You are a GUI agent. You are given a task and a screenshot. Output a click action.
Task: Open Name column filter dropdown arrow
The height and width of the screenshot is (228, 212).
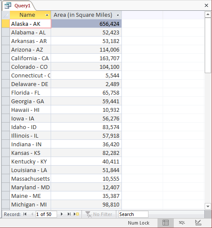[x=47, y=15]
